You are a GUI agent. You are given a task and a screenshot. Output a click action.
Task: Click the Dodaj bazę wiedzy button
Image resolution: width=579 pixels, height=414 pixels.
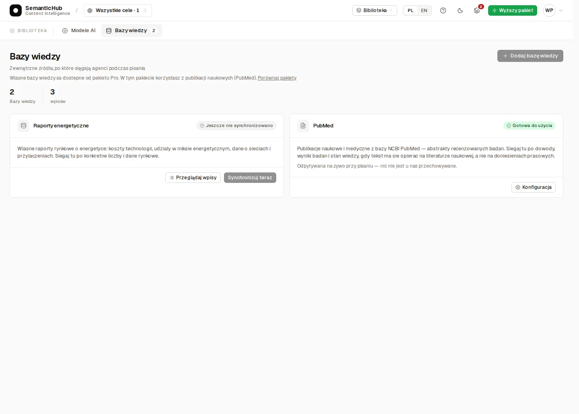click(x=530, y=56)
